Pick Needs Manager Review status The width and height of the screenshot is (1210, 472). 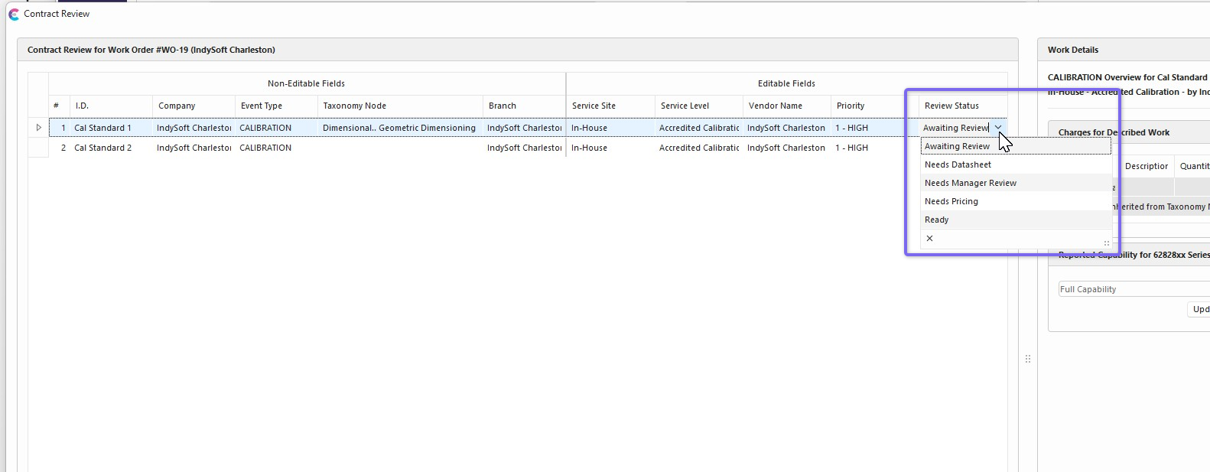click(x=970, y=183)
